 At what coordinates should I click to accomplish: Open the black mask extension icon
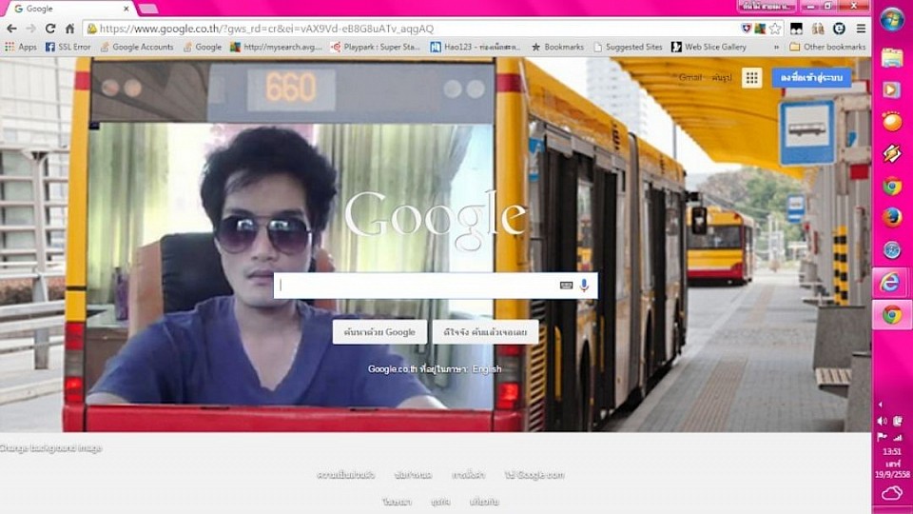(x=796, y=29)
